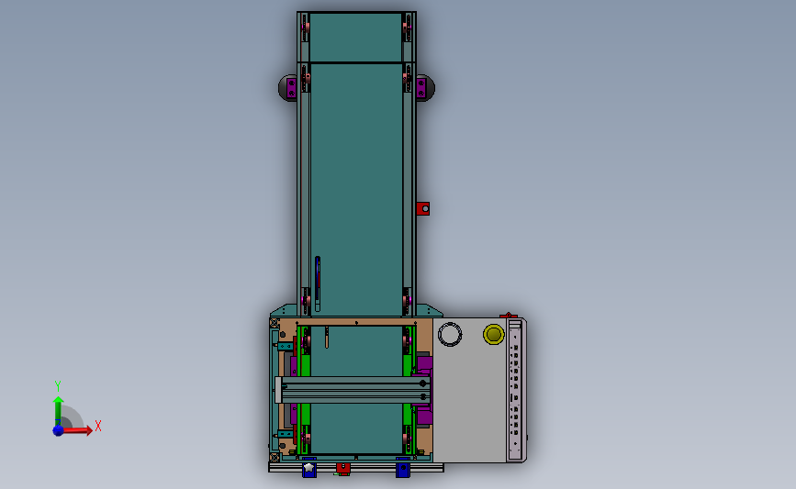Select the gray electrical cabinet cover plate
Screen dimensions: 796x489
click(470, 390)
